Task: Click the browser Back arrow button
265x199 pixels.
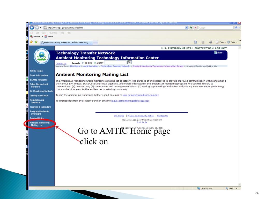Action: (32, 27)
